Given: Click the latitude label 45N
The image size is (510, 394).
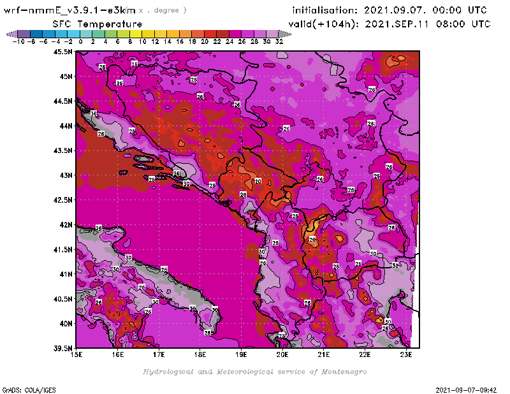Looking at the screenshot, I should [66, 77].
